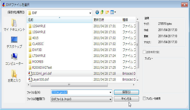Click the horizontal scrollbar left arrow
Screen dimensions: 190x110
[x=29, y=85]
